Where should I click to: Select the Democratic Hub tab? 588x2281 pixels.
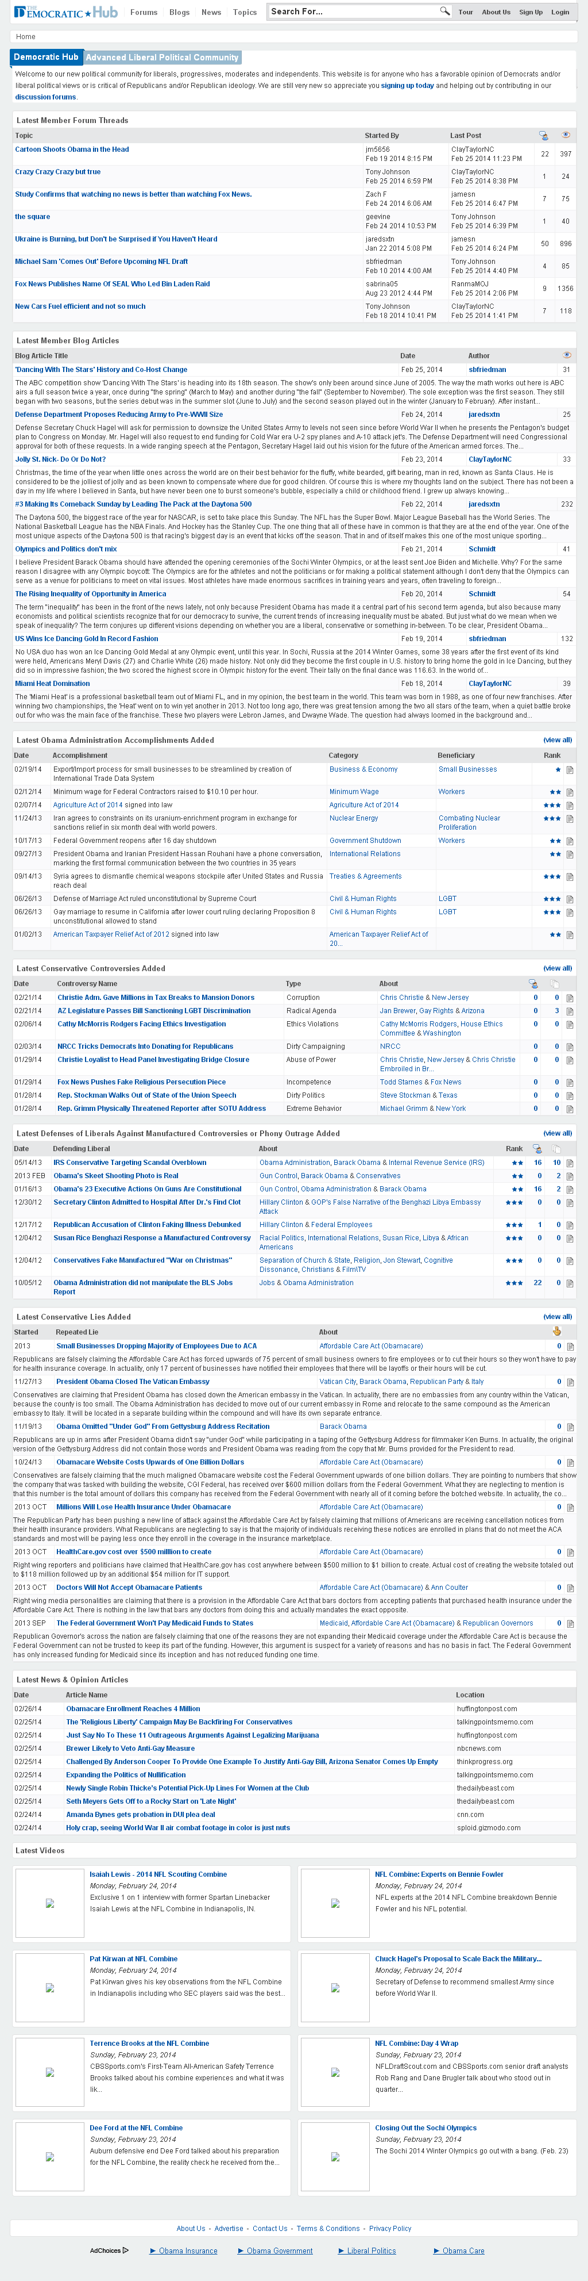pos(46,57)
